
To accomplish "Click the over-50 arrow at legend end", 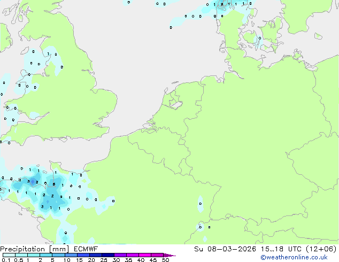I will [x=169, y=255].
